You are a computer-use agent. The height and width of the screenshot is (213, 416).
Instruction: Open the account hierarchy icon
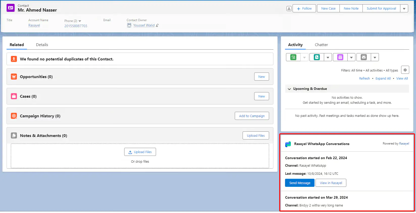[289, 9]
